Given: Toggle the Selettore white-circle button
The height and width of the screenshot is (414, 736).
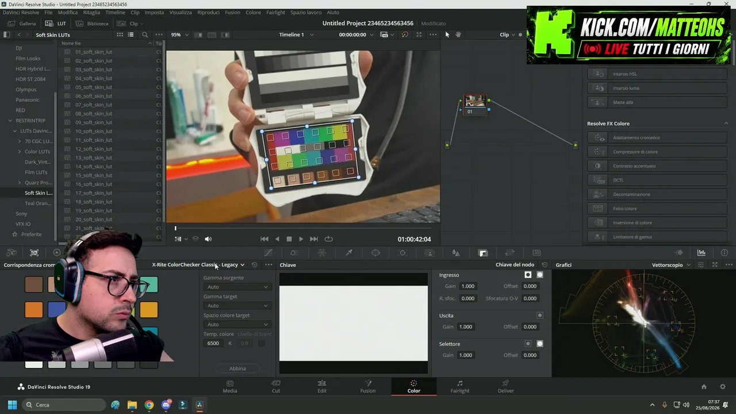Looking at the screenshot, I should [540, 344].
